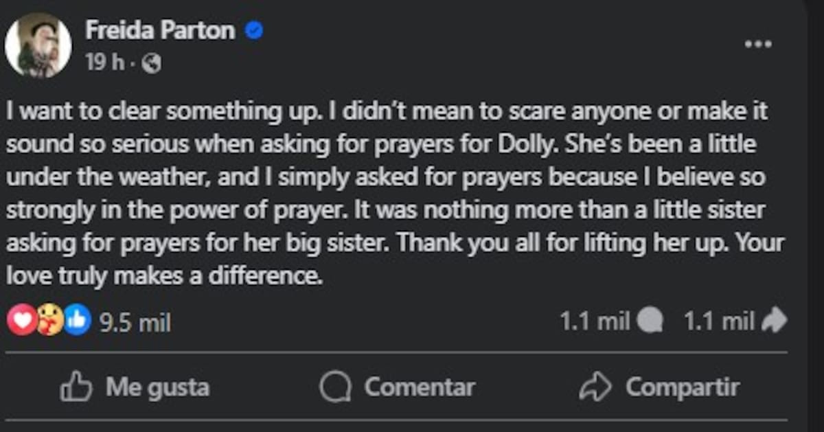Click the Compartir button
This screenshot has height=432, width=824.
tap(659, 387)
